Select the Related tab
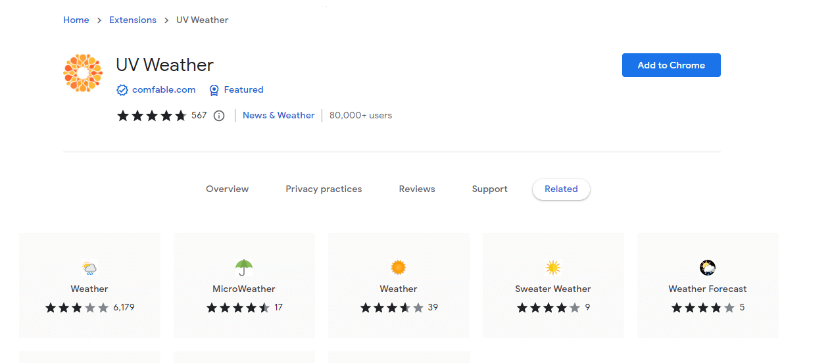 (x=561, y=189)
